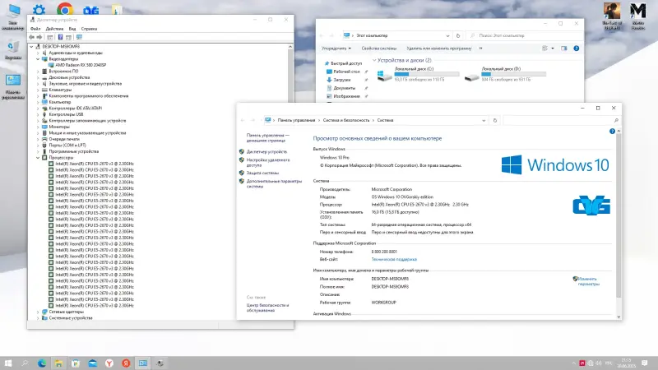Open the Упорядочить dropdown in Explorer
658x370 pixels.
tap(336, 49)
